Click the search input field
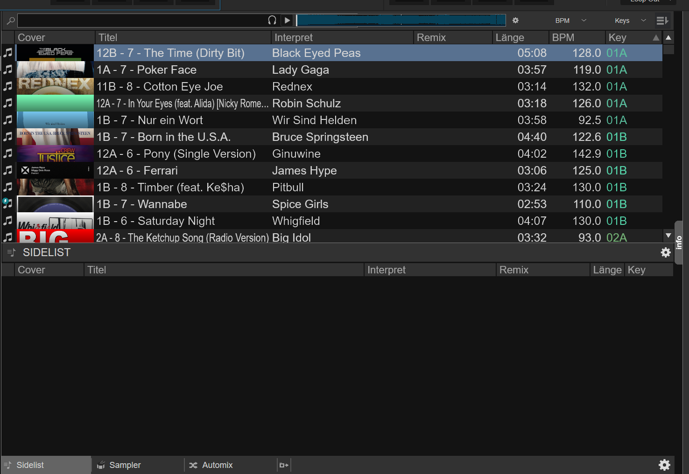This screenshot has width=689, height=474. pos(142,21)
